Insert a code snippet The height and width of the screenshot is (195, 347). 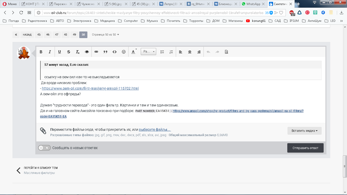pyautogui.click(x=115, y=52)
